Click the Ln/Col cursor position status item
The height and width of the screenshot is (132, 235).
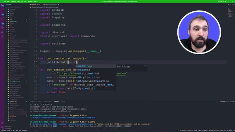[183, 131]
